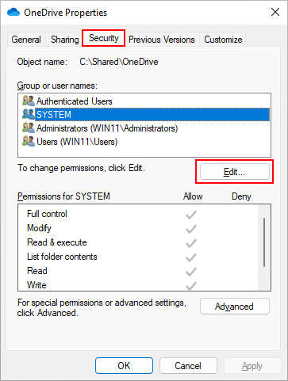Click the Full control permission label
This screenshot has height=381, width=288.
point(47,214)
